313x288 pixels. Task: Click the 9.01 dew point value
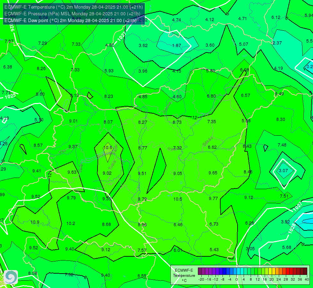(x=73, y=121)
